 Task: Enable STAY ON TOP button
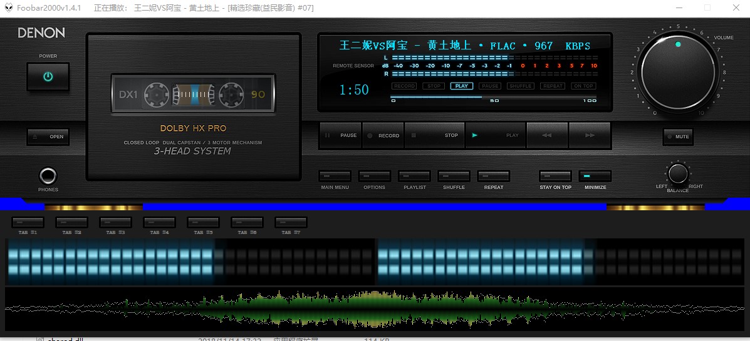[x=555, y=176]
